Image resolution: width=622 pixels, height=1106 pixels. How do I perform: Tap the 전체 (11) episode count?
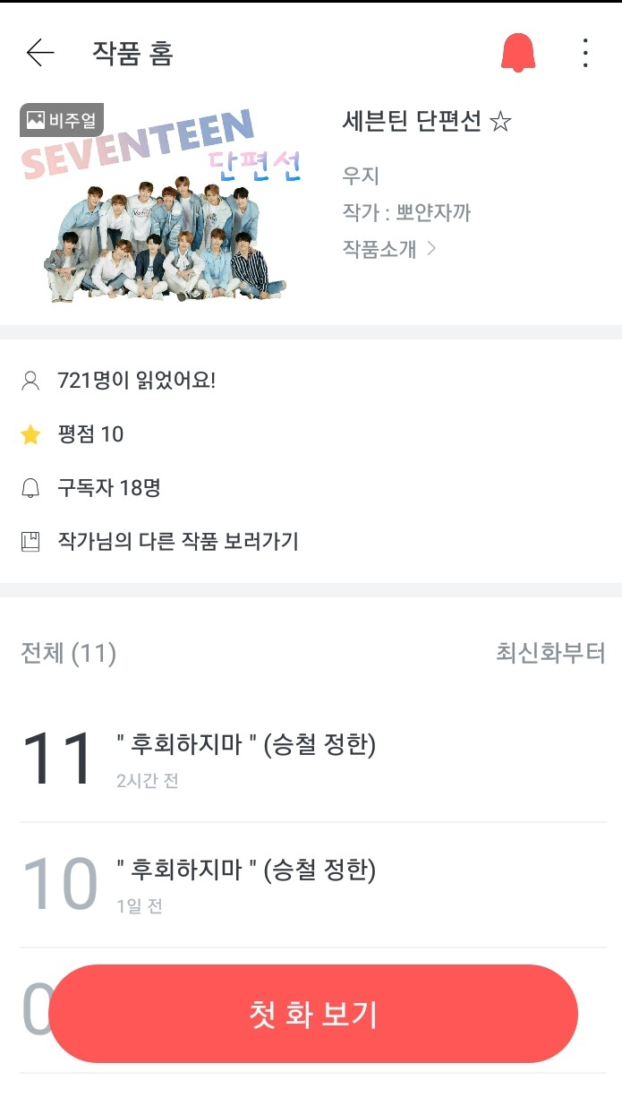point(68,653)
